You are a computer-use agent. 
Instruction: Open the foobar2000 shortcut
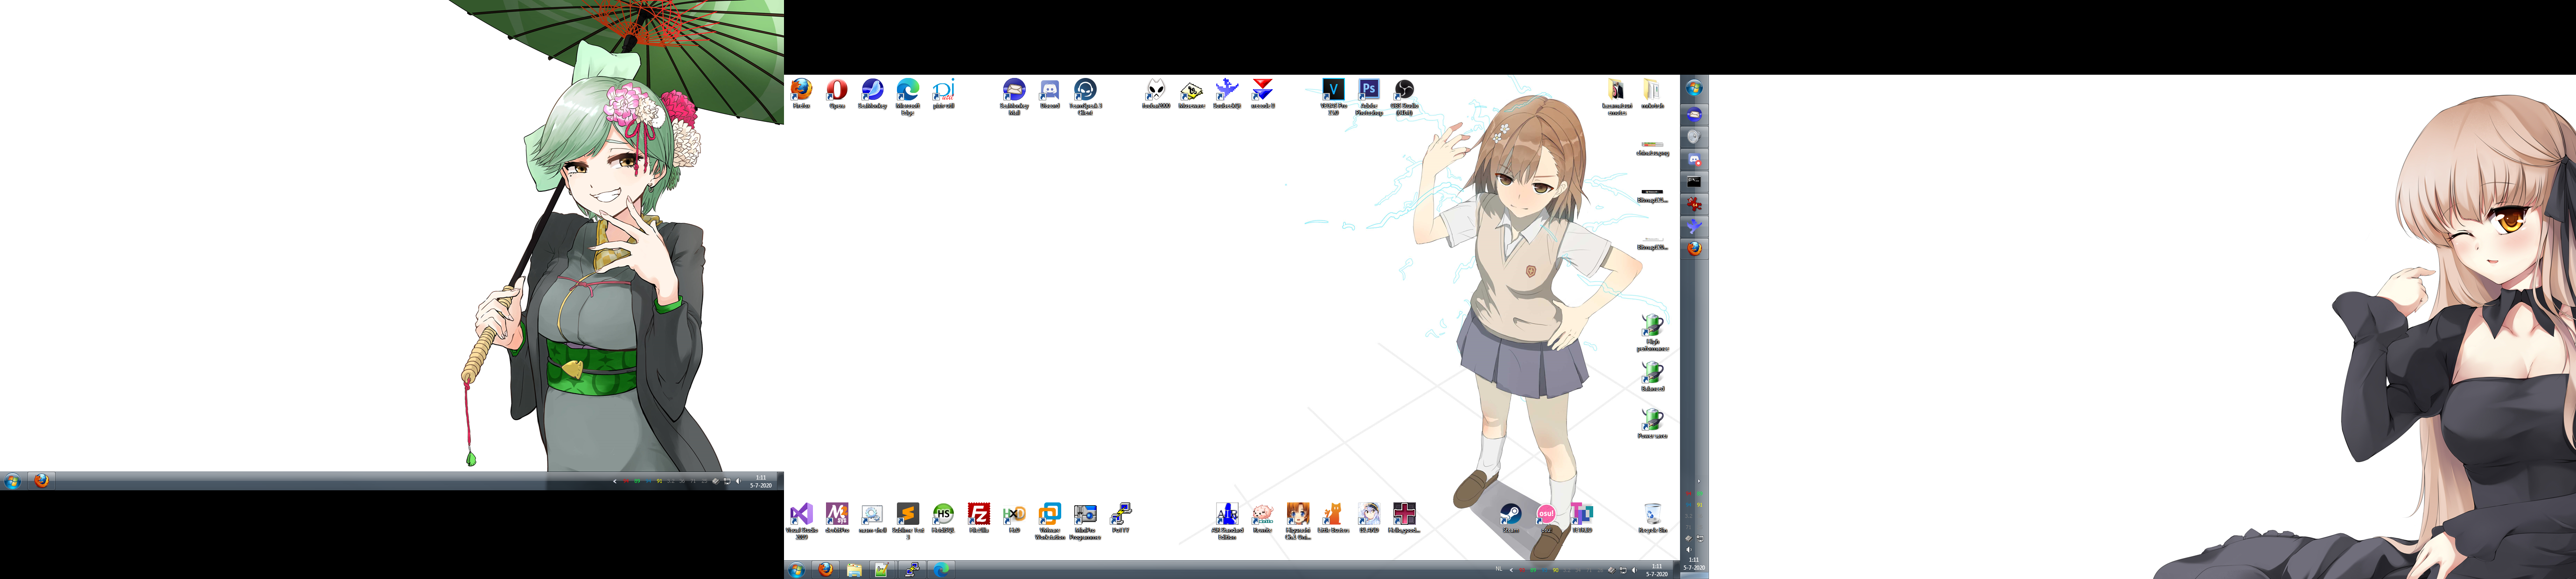click(x=1156, y=94)
